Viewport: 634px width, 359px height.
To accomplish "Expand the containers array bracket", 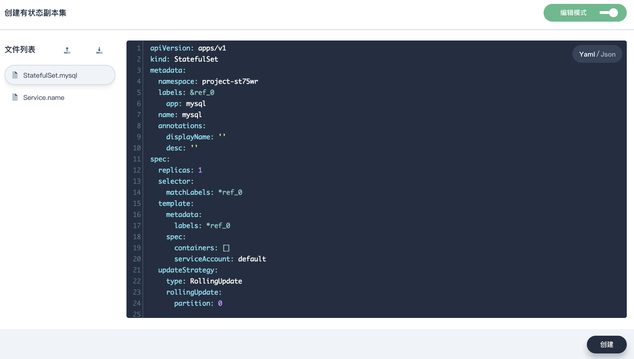I will 226,247.
